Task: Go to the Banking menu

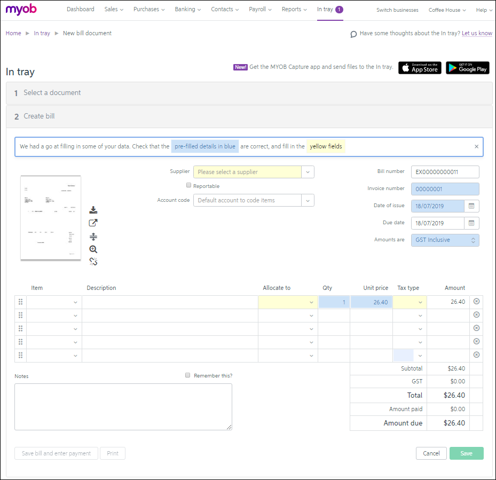Action: point(188,10)
